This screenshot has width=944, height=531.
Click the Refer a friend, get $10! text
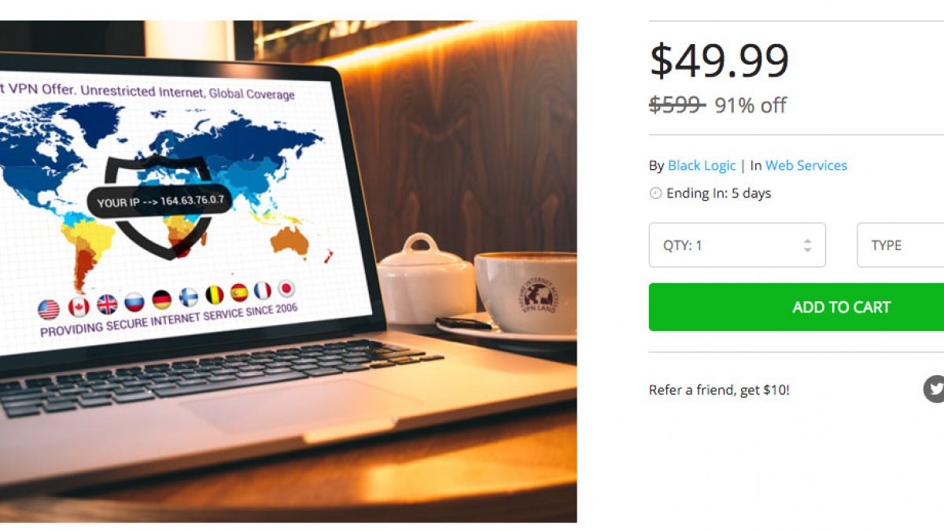click(719, 389)
